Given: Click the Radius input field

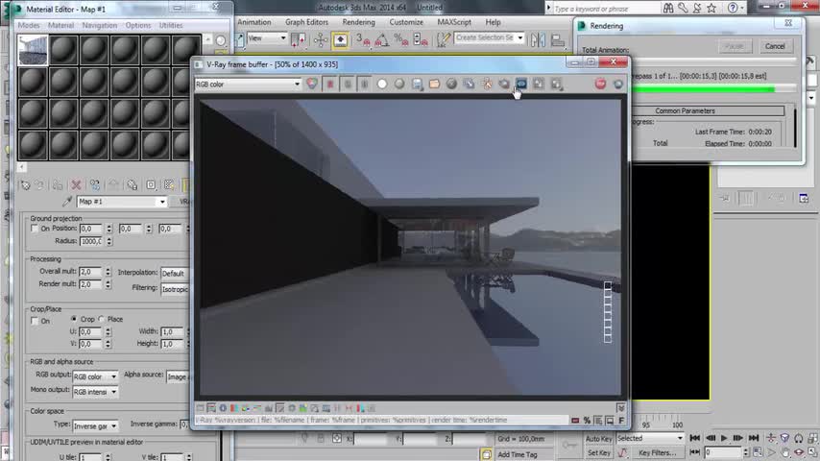Looking at the screenshot, I should point(91,241).
